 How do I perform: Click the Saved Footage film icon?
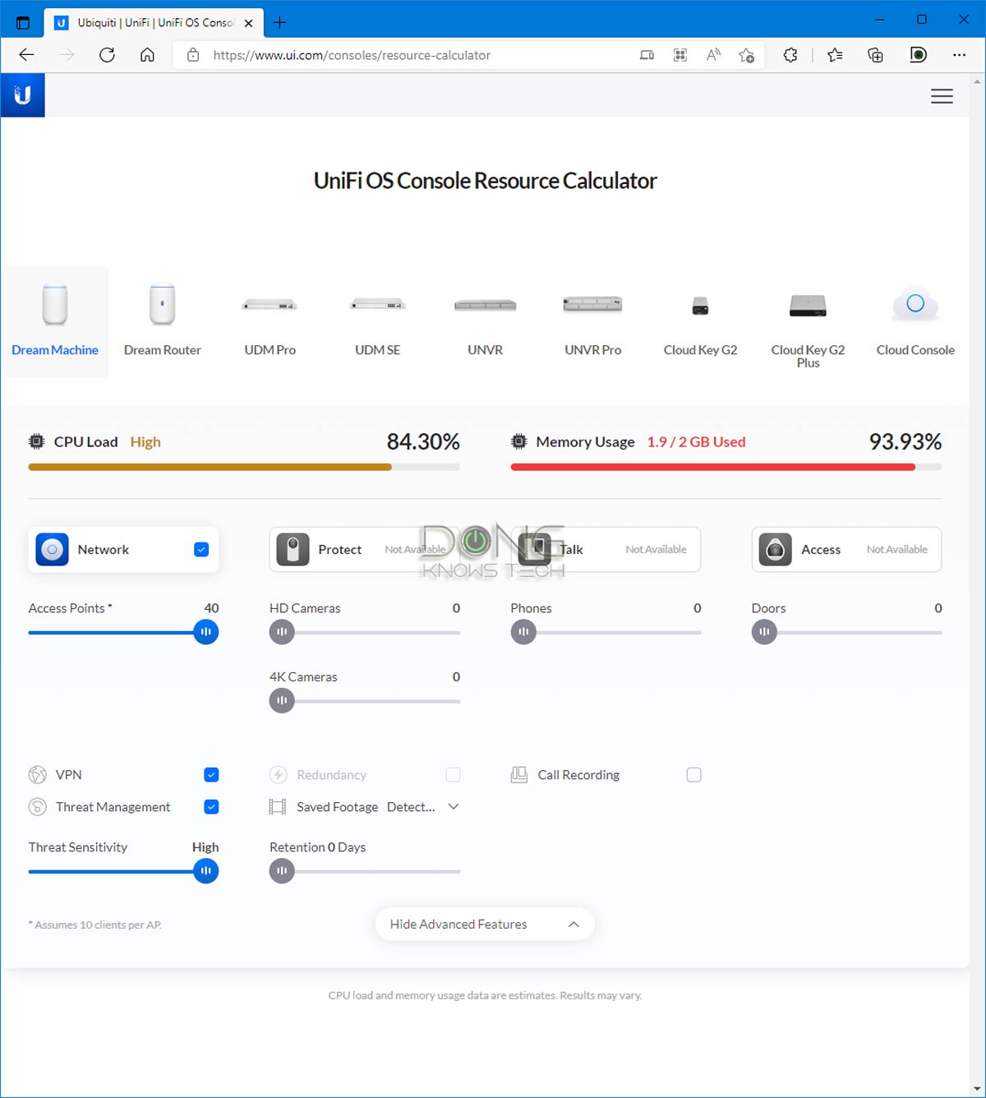coord(278,807)
